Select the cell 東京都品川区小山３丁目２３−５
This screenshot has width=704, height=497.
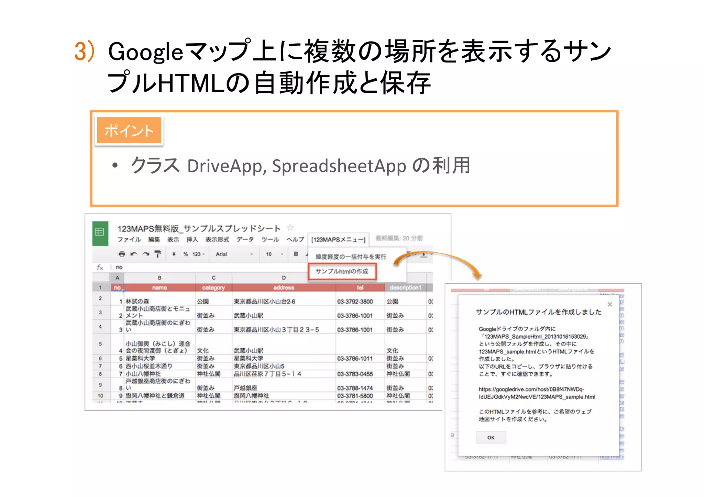click(x=284, y=326)
